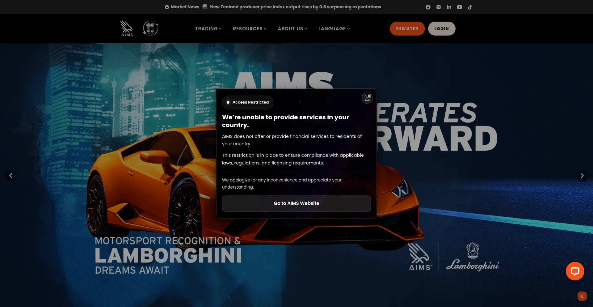Open the AIMS LinkedIn icon
The height and width of the screenshot is (307, 593).
(x=449, y=7)
